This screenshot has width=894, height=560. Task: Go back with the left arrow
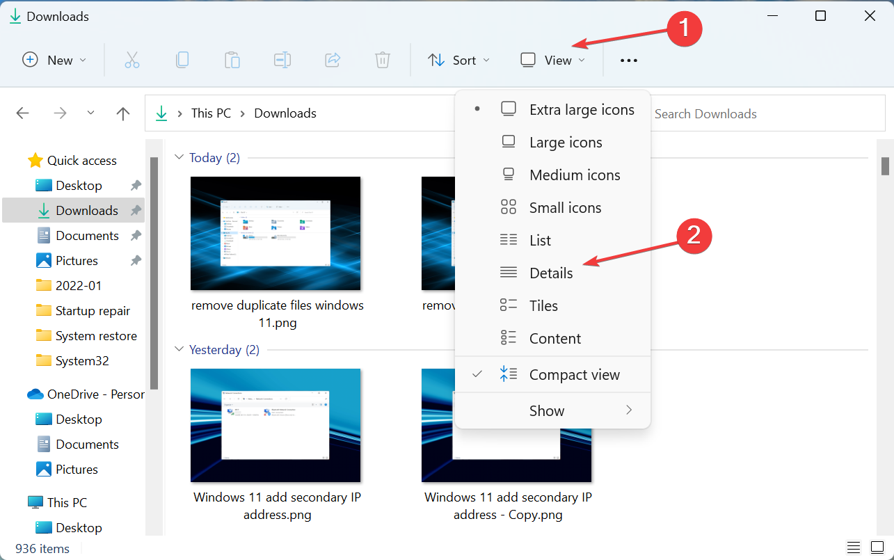click(x=23, y=113)
